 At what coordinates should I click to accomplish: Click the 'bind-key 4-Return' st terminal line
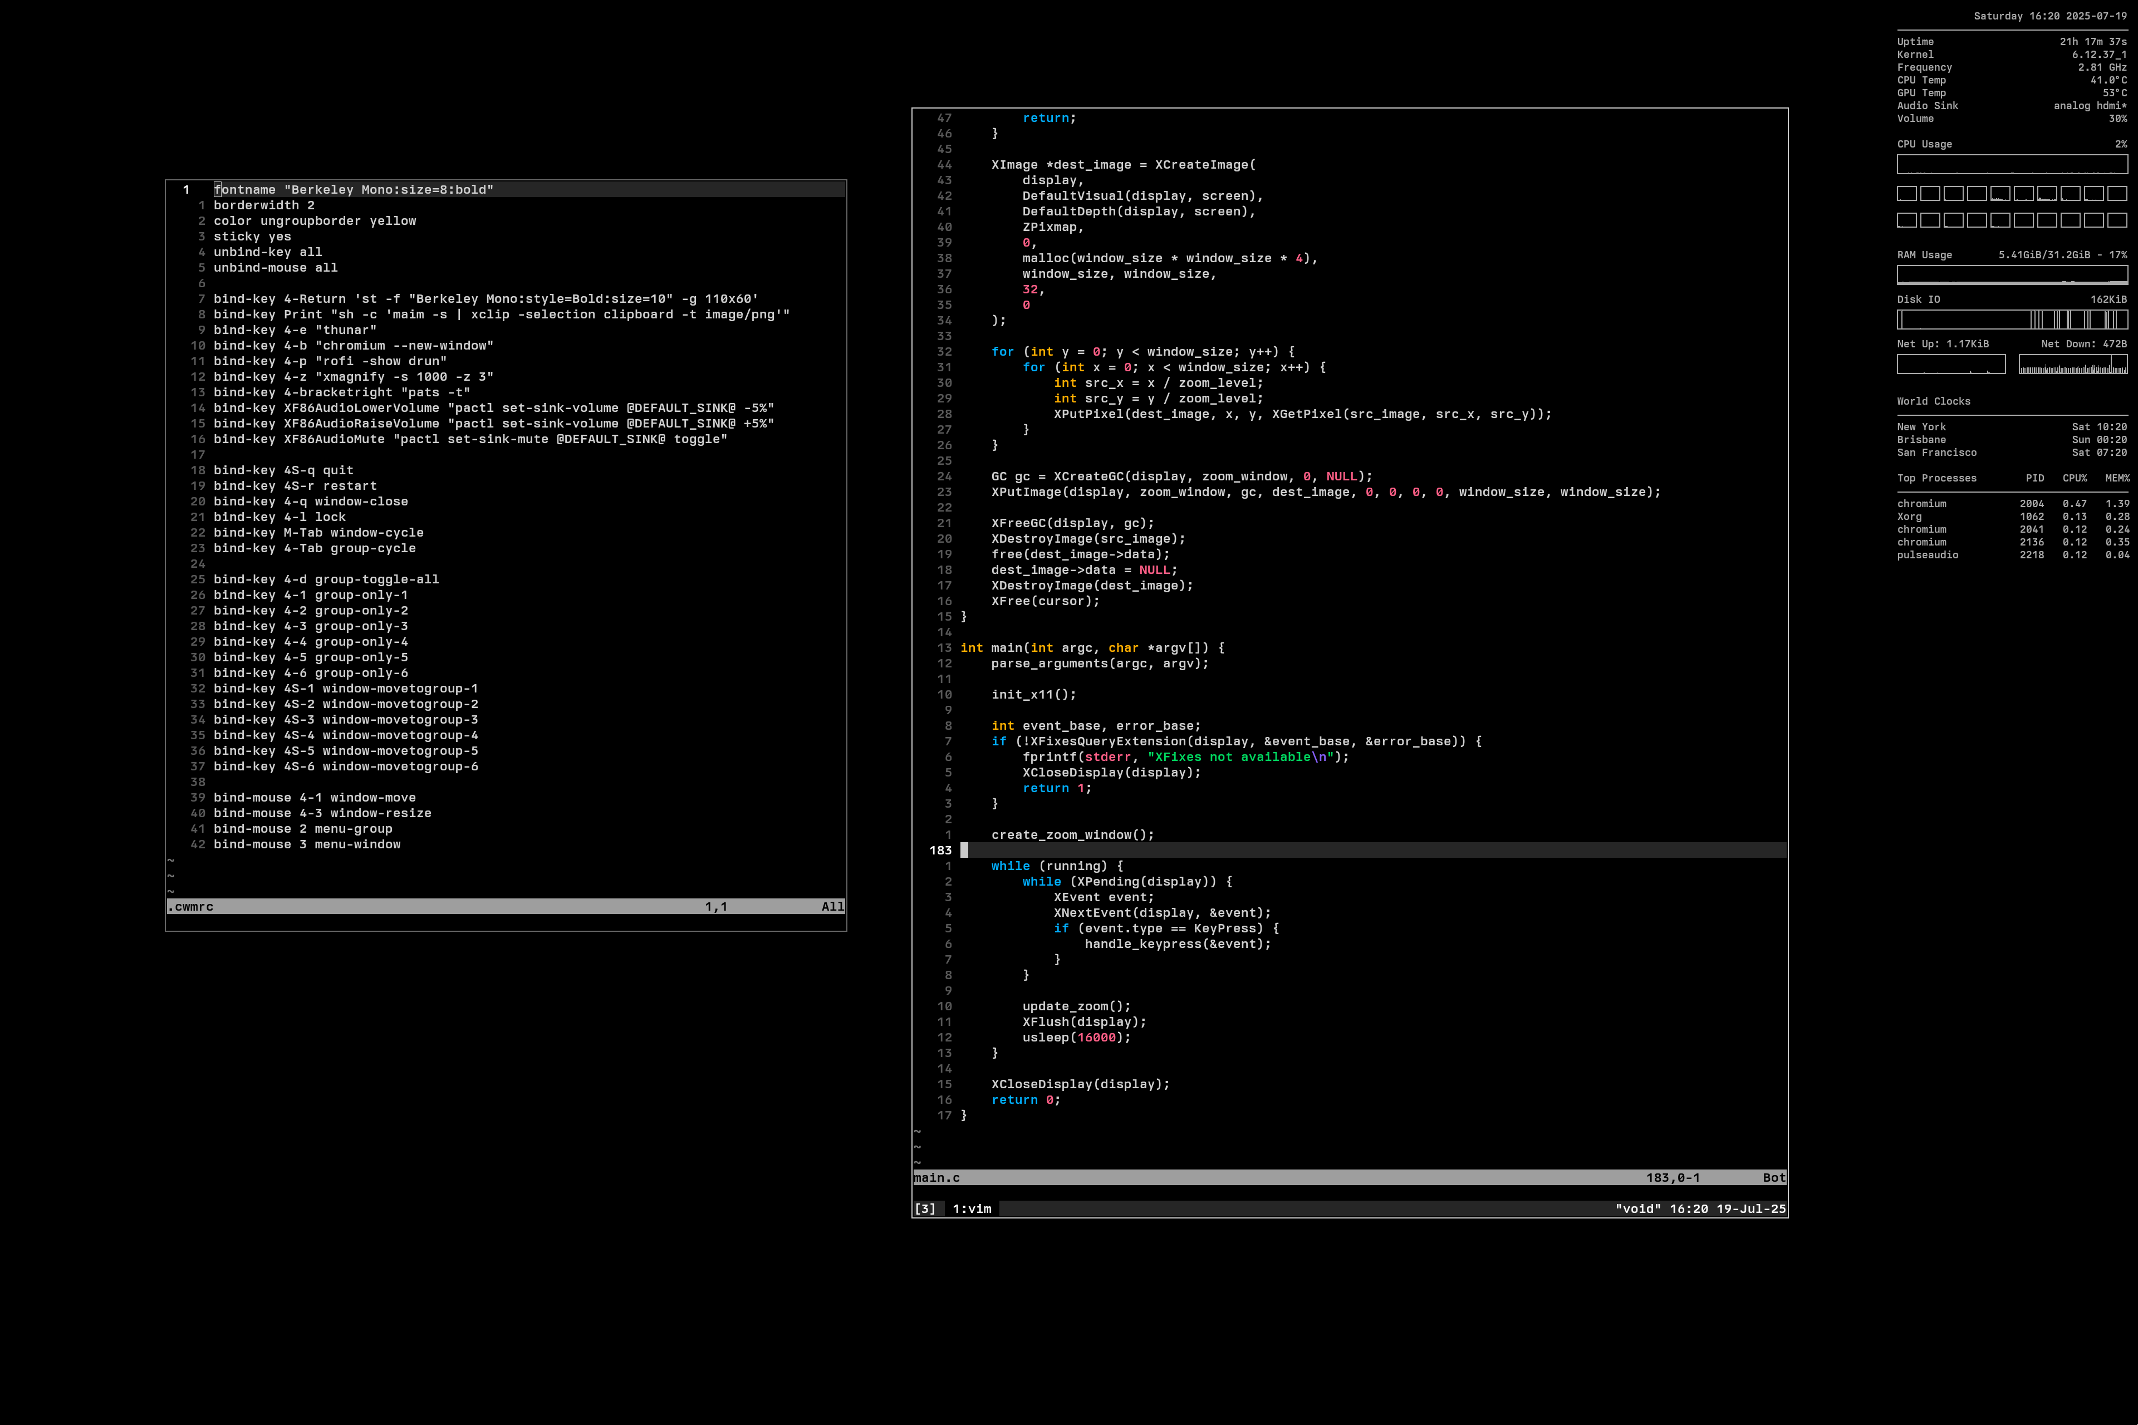486,299
